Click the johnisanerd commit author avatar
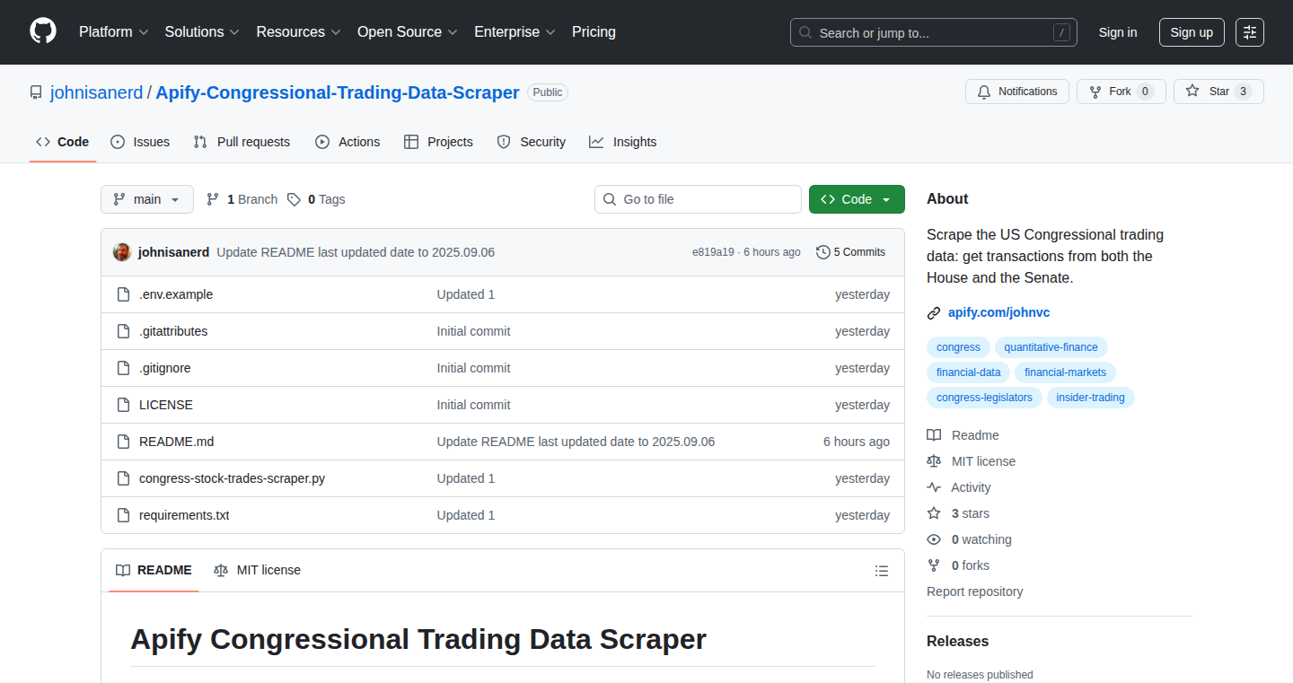1293x683 pixels. (122, 252)
